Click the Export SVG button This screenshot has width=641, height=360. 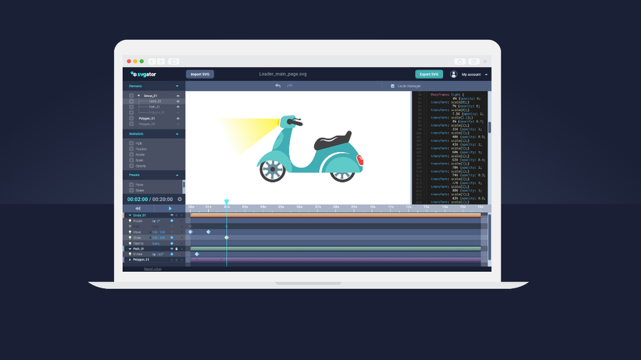pos(429,74)
